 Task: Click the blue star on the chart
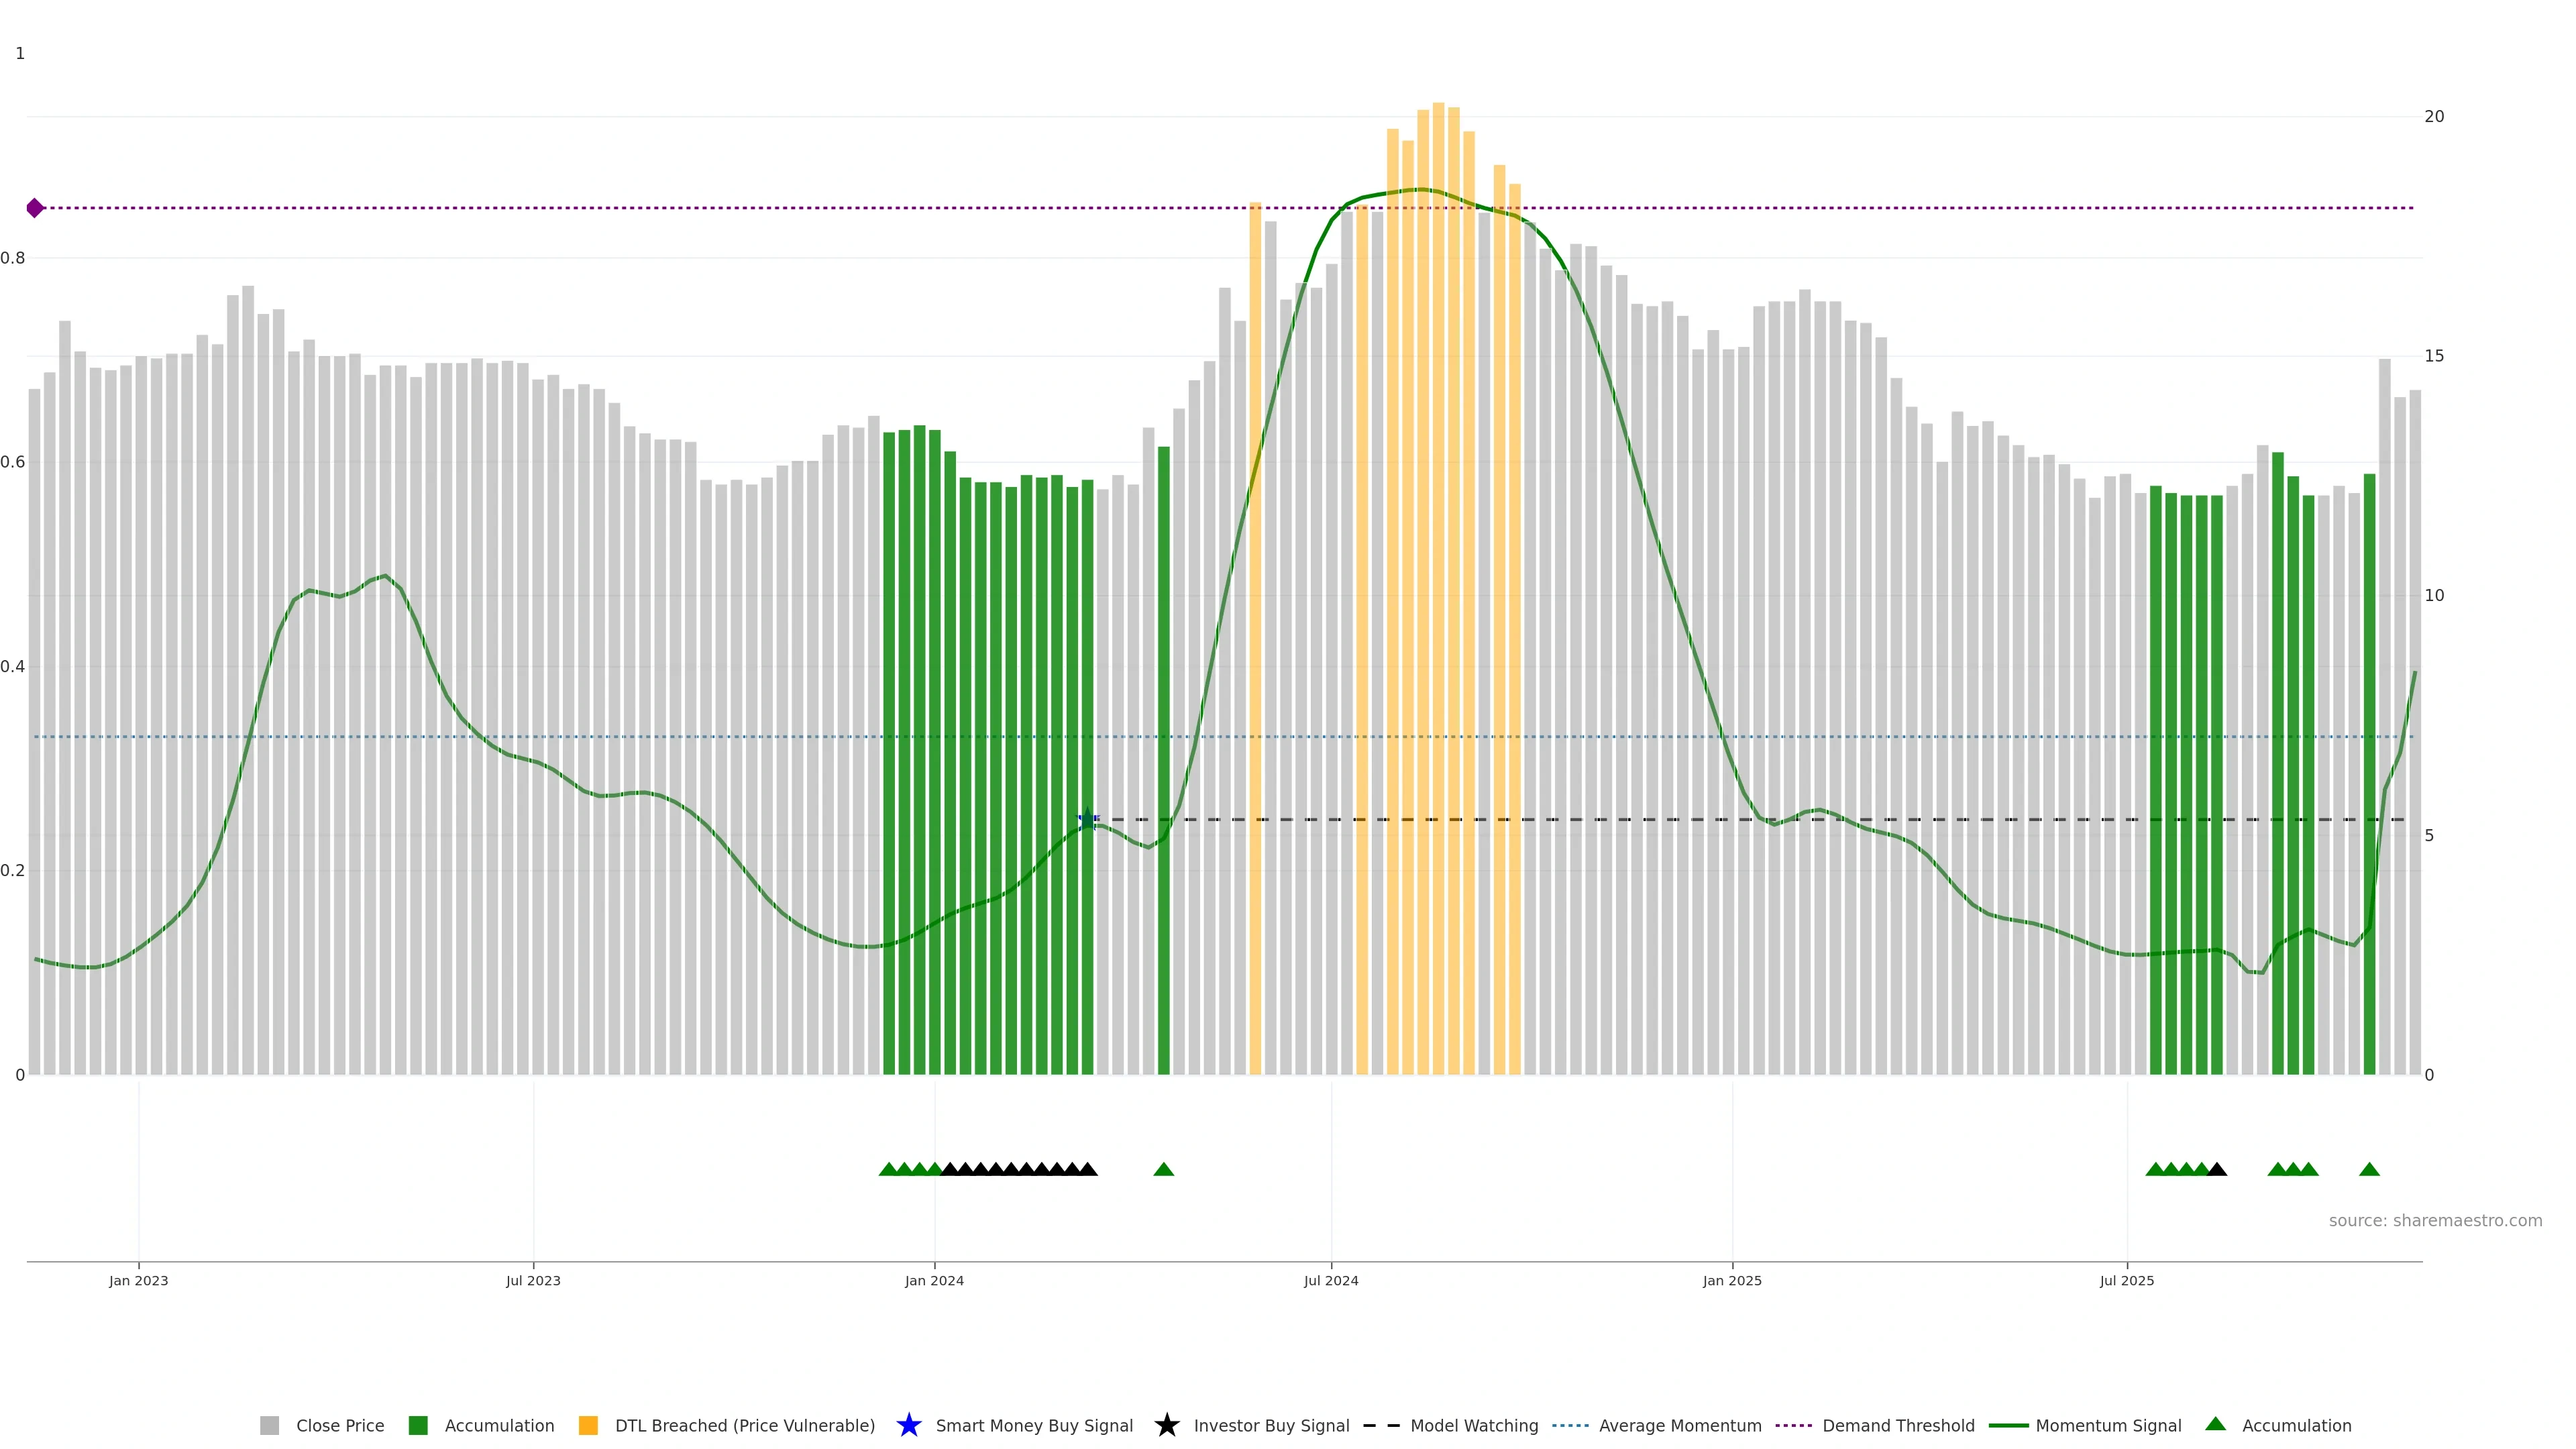click(x=1088, y=819)
